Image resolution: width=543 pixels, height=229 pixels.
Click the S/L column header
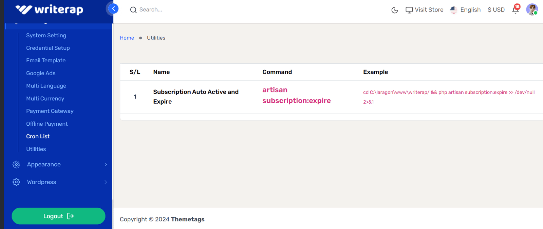(135, 72)
